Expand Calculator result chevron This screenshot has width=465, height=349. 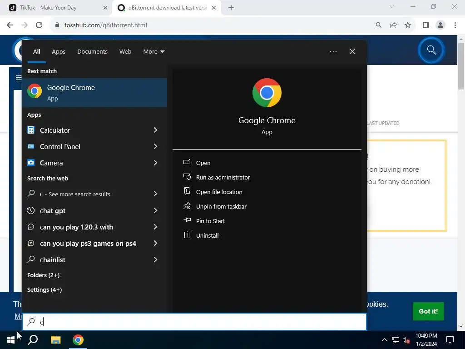point(155,130)
